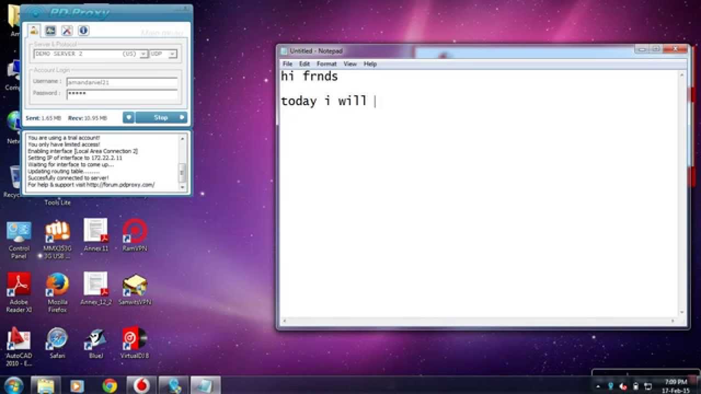The image size is (701, 394).
Task: Open the Help menu in Notepad
Action: pyautogui.click(x=370, y=64)
